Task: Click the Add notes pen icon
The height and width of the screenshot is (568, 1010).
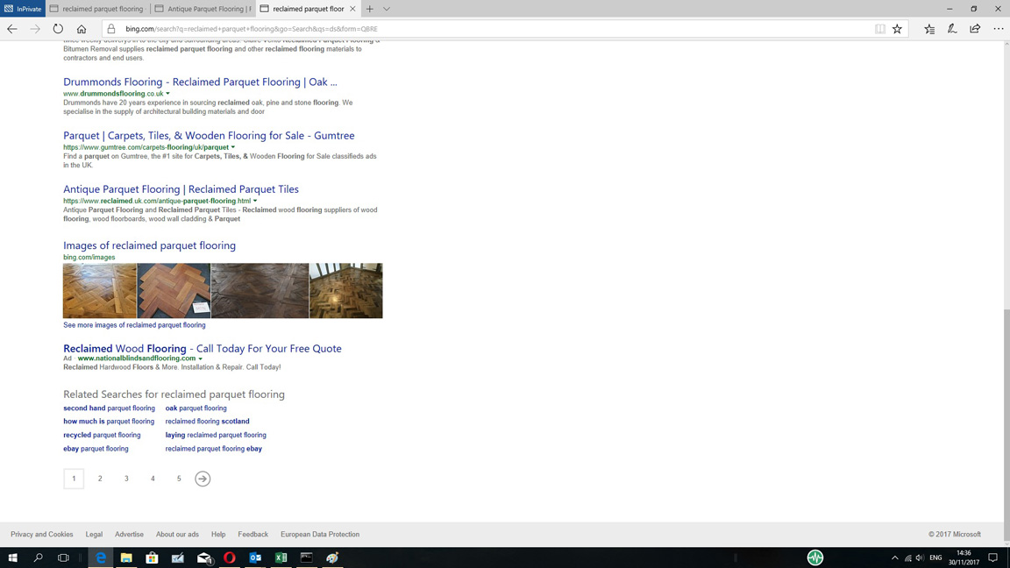Action: 952,29
